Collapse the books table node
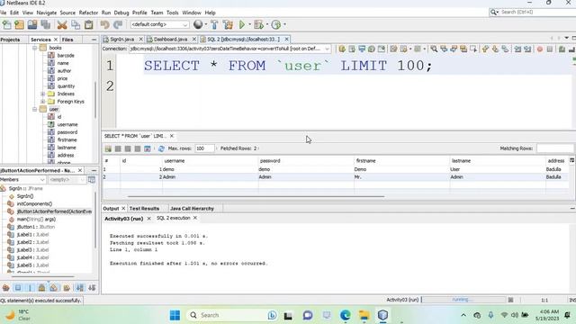Image resolution: width=576 pixels, height=324 pixels. (x=34, y=48)
